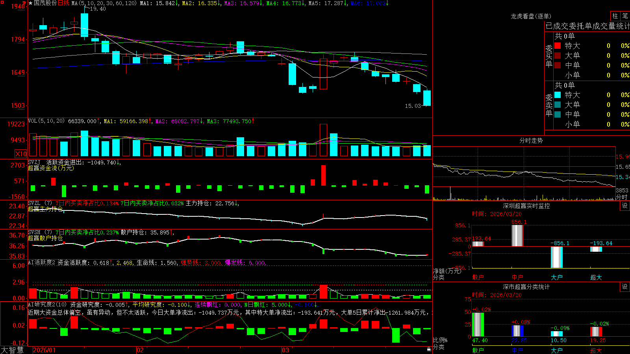Image resolution: width=630 pixels, height=354 pixels.
Task: Click the cyan 特大 sell-order swatch
Action: pos(558,95)
